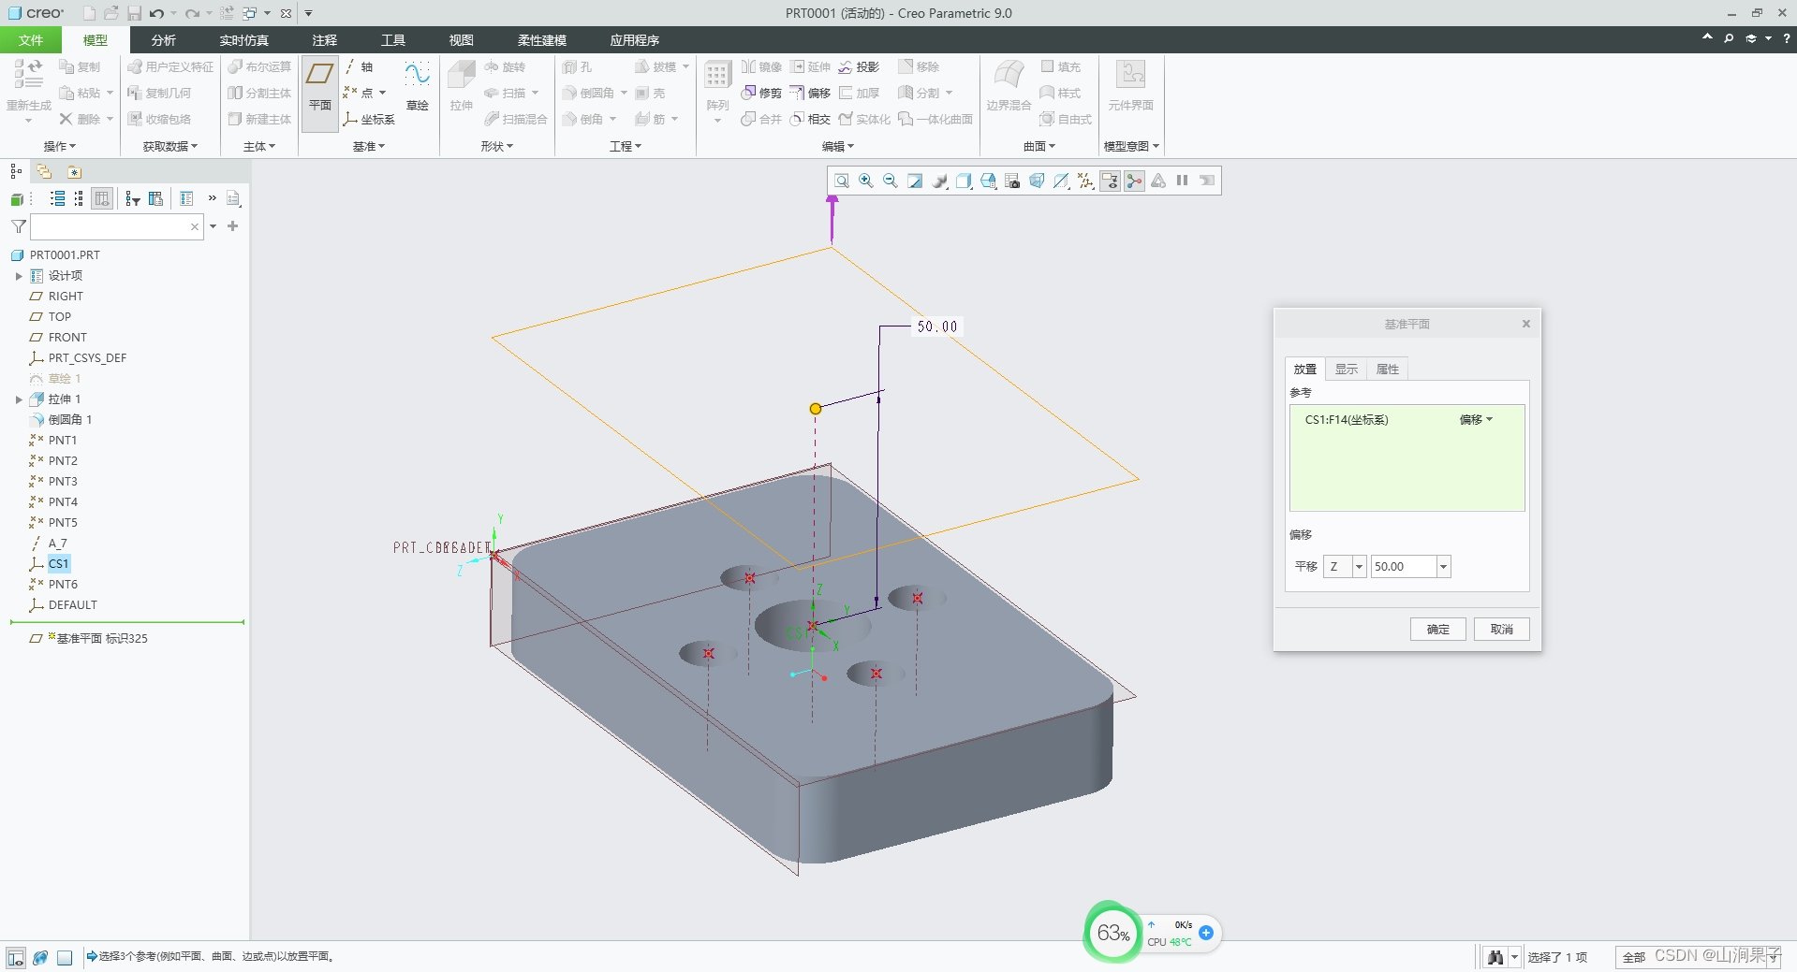The image size is (1797, 972).
Task: Click the 相交 intersect tool
Action: 810,119
